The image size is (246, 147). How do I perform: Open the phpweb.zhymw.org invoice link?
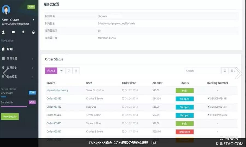[57, 90]
